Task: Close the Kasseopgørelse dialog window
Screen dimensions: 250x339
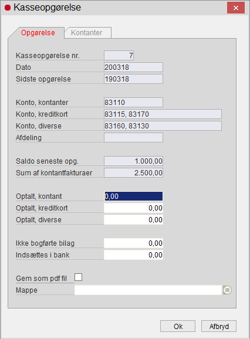Action: tap(236, 8)
